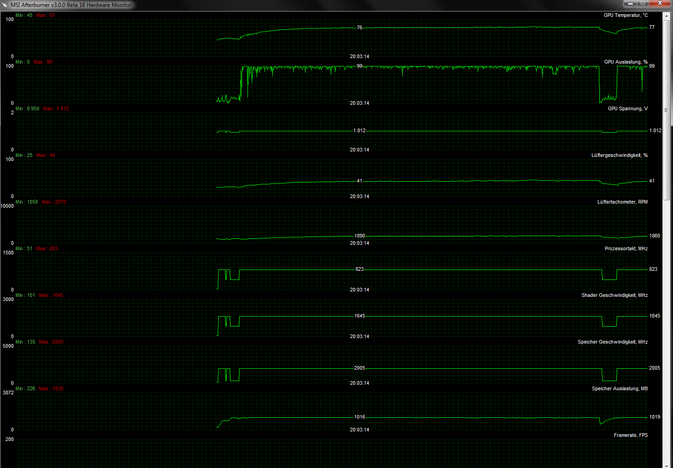Click marker value '76' in temperature graph
The image size is (673, 468).
pyautogui.click(x=360, y=27)
